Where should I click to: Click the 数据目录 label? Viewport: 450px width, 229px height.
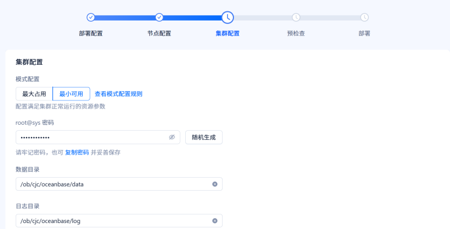[28, 170]
